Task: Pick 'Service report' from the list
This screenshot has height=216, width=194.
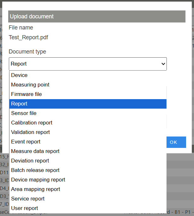Action: (x=88, y=199)
